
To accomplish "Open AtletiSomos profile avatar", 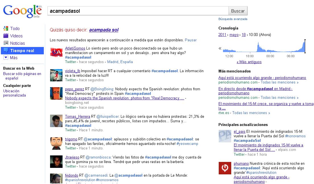I will pyautogui.click(x=56, y=52).
